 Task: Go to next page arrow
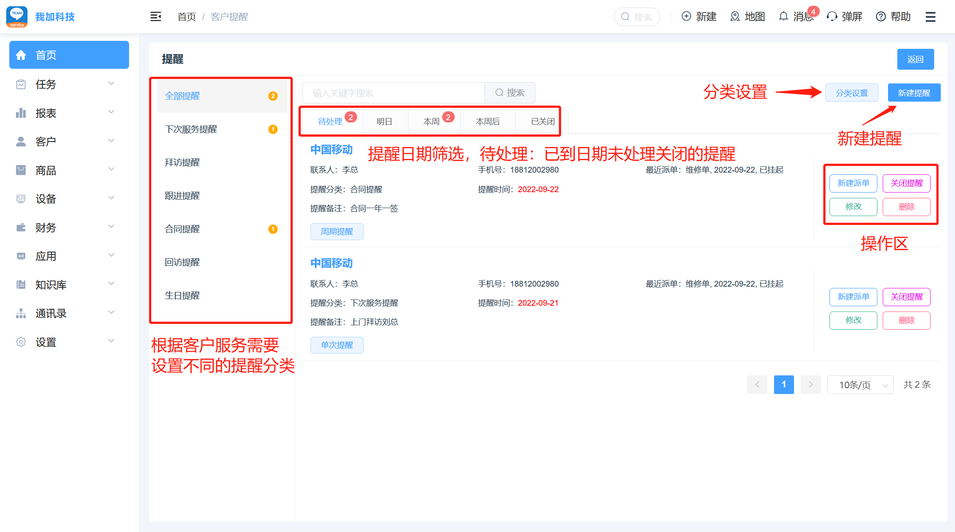click(x=810, y=385)
